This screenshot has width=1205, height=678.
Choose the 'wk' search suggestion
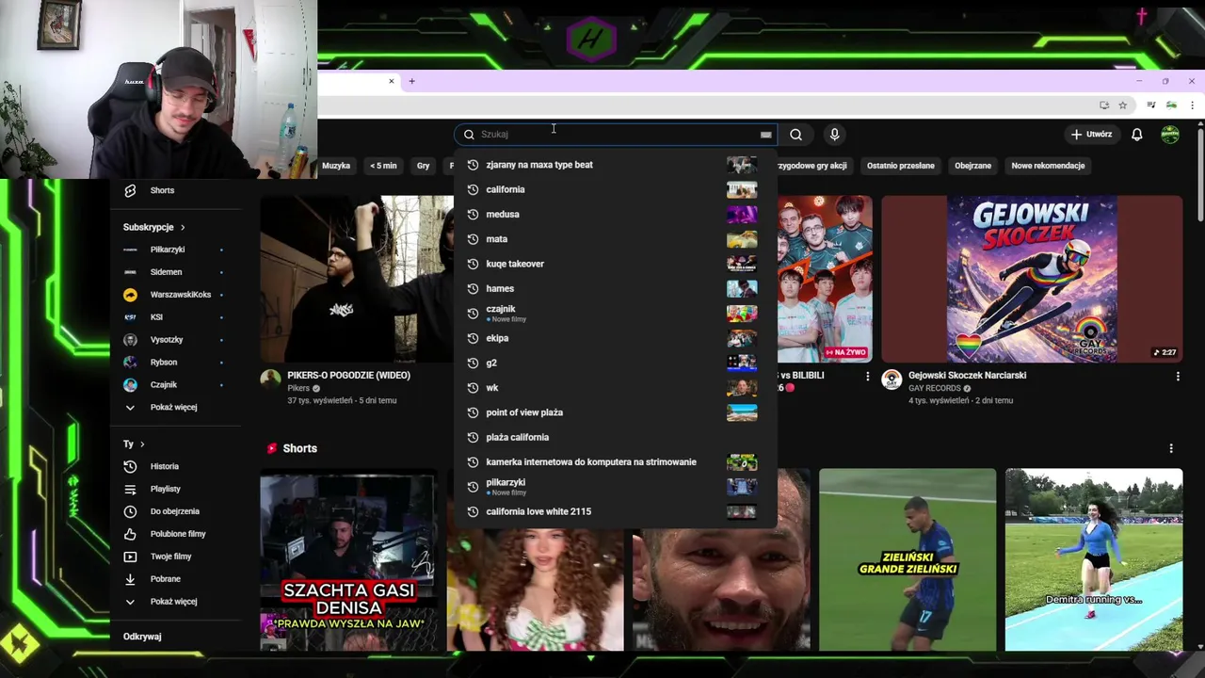coord(615,388)
